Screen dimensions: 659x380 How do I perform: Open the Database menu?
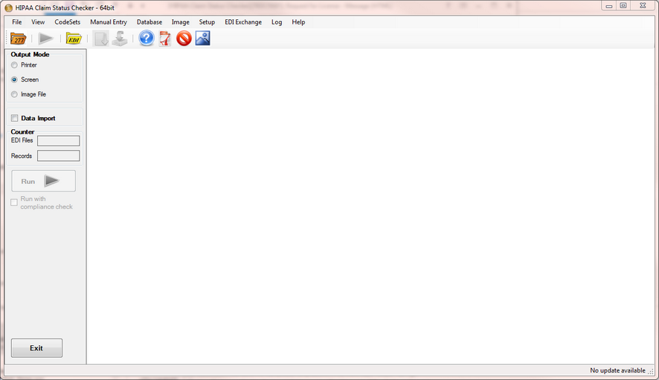click(x=150, y=22)
